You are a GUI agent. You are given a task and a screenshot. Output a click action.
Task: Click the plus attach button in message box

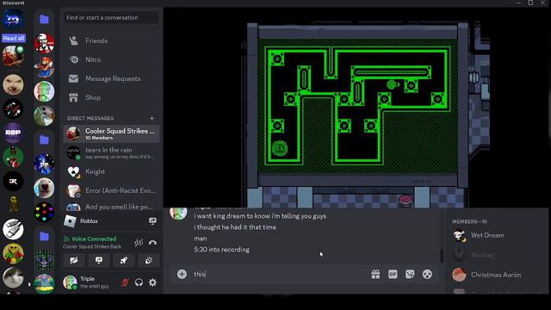tap(182, 274)
